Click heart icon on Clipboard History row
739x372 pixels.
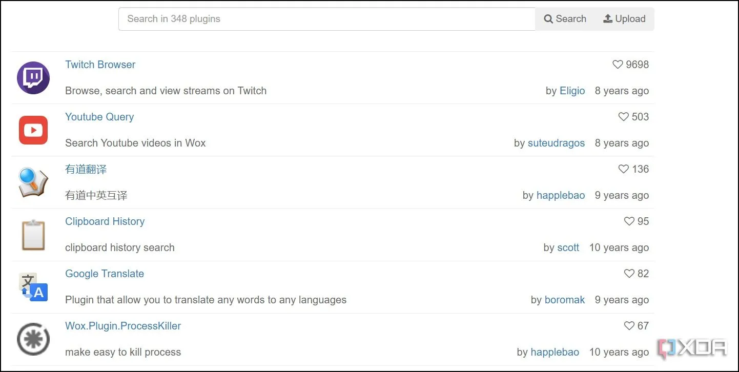point(629,221)
